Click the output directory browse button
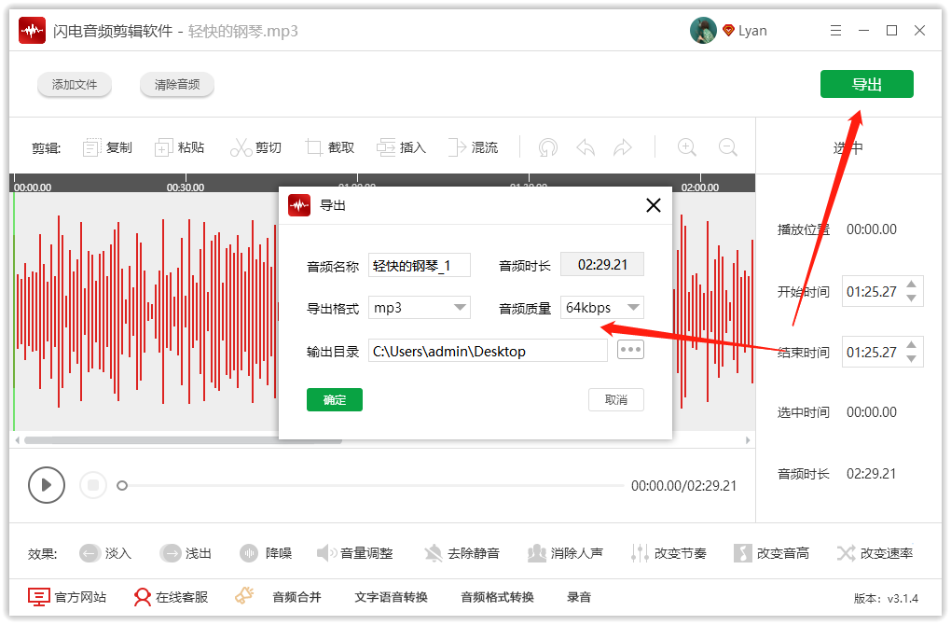Viewport: 951px width, 625px height. (x=630, y=349)
